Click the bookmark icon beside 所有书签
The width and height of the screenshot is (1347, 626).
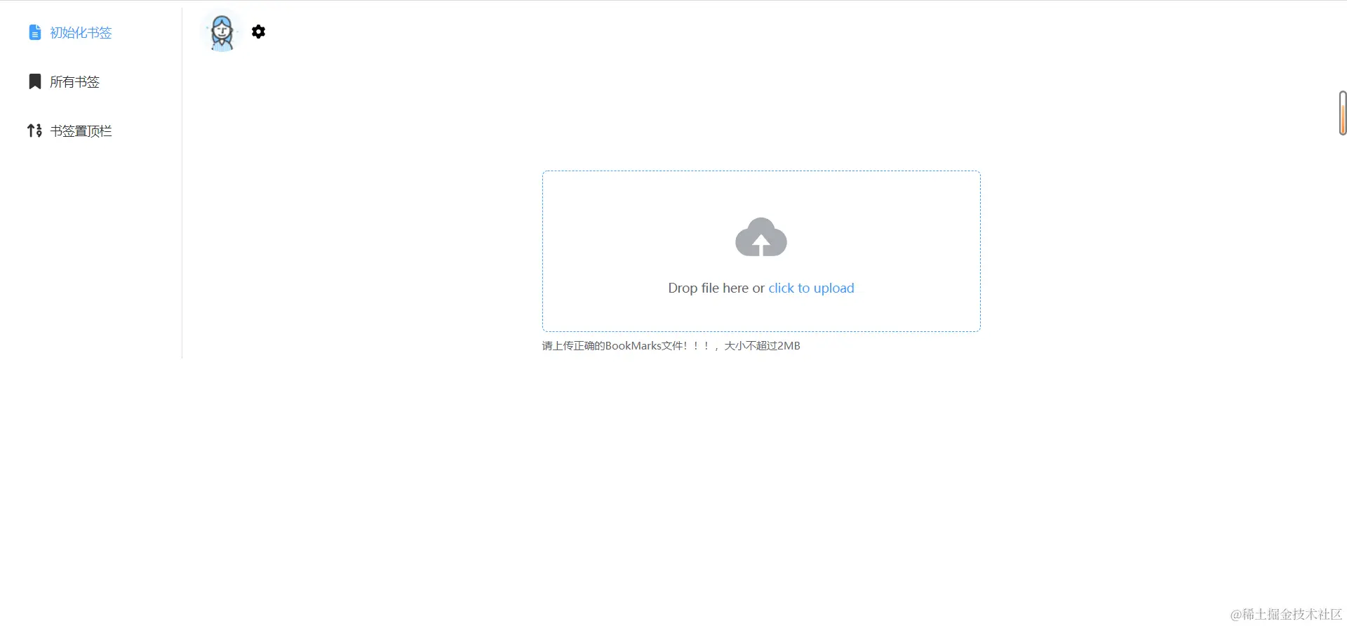point(34,81)
